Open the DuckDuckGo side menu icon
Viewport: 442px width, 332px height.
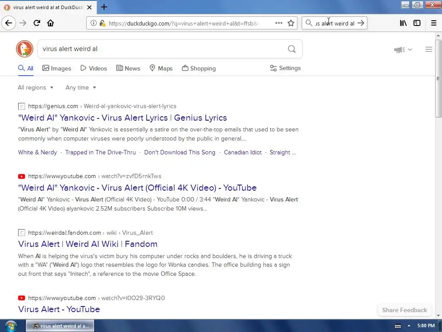[x=429, y=49]
